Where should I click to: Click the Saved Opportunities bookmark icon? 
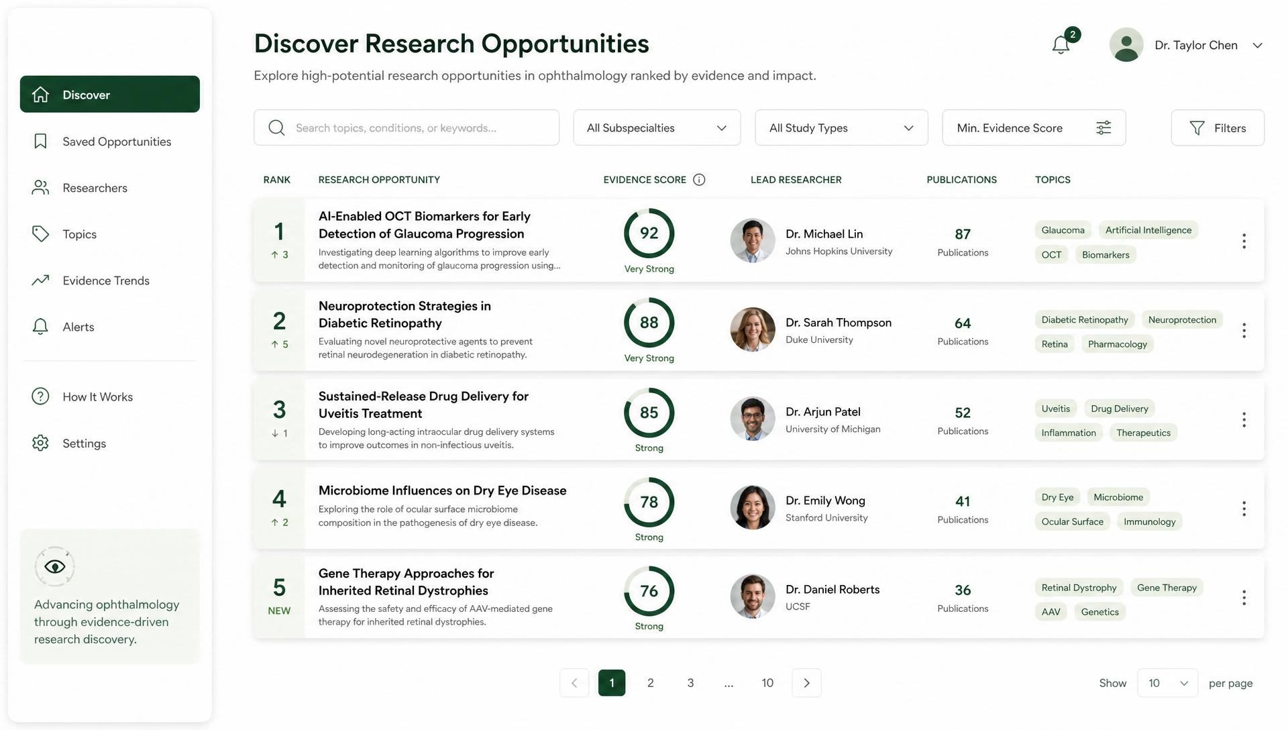40,142
